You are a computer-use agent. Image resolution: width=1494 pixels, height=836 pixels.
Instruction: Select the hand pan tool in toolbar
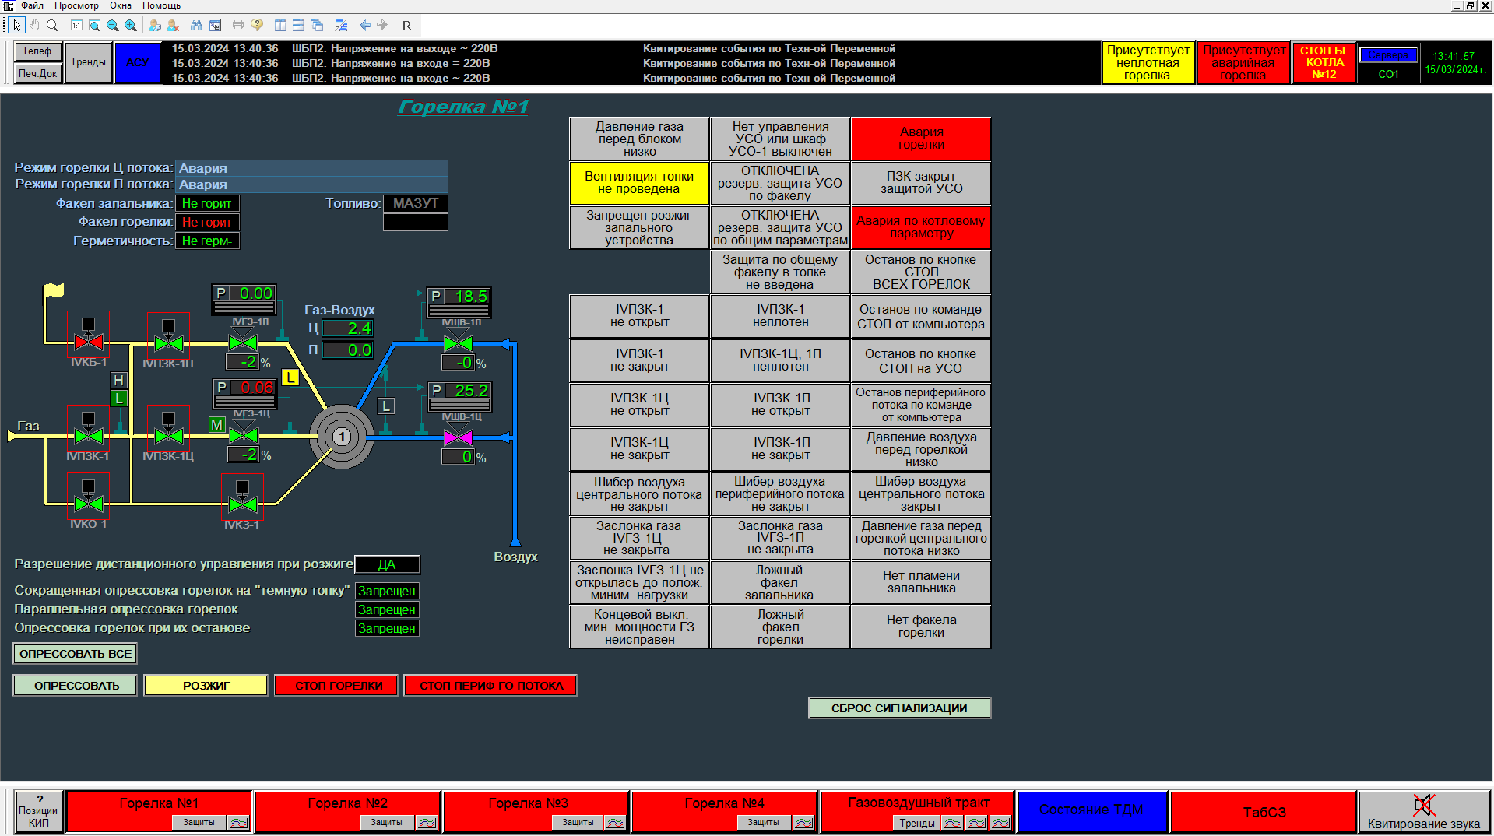coord(34,26)
